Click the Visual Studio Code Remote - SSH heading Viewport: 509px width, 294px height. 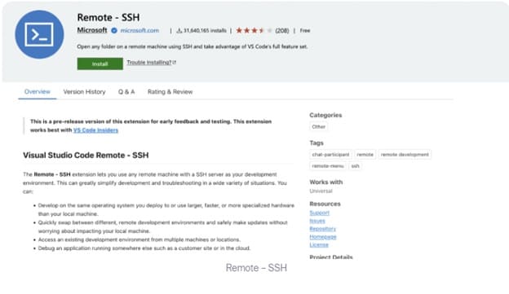(x=86, y=156)
